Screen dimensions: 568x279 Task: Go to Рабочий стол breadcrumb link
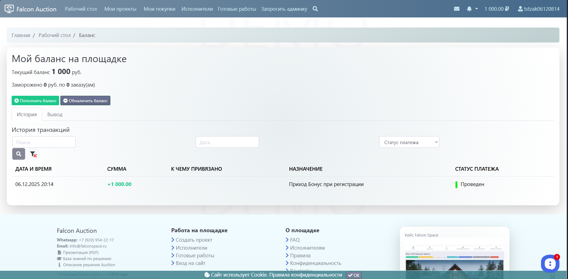(55, 35)
